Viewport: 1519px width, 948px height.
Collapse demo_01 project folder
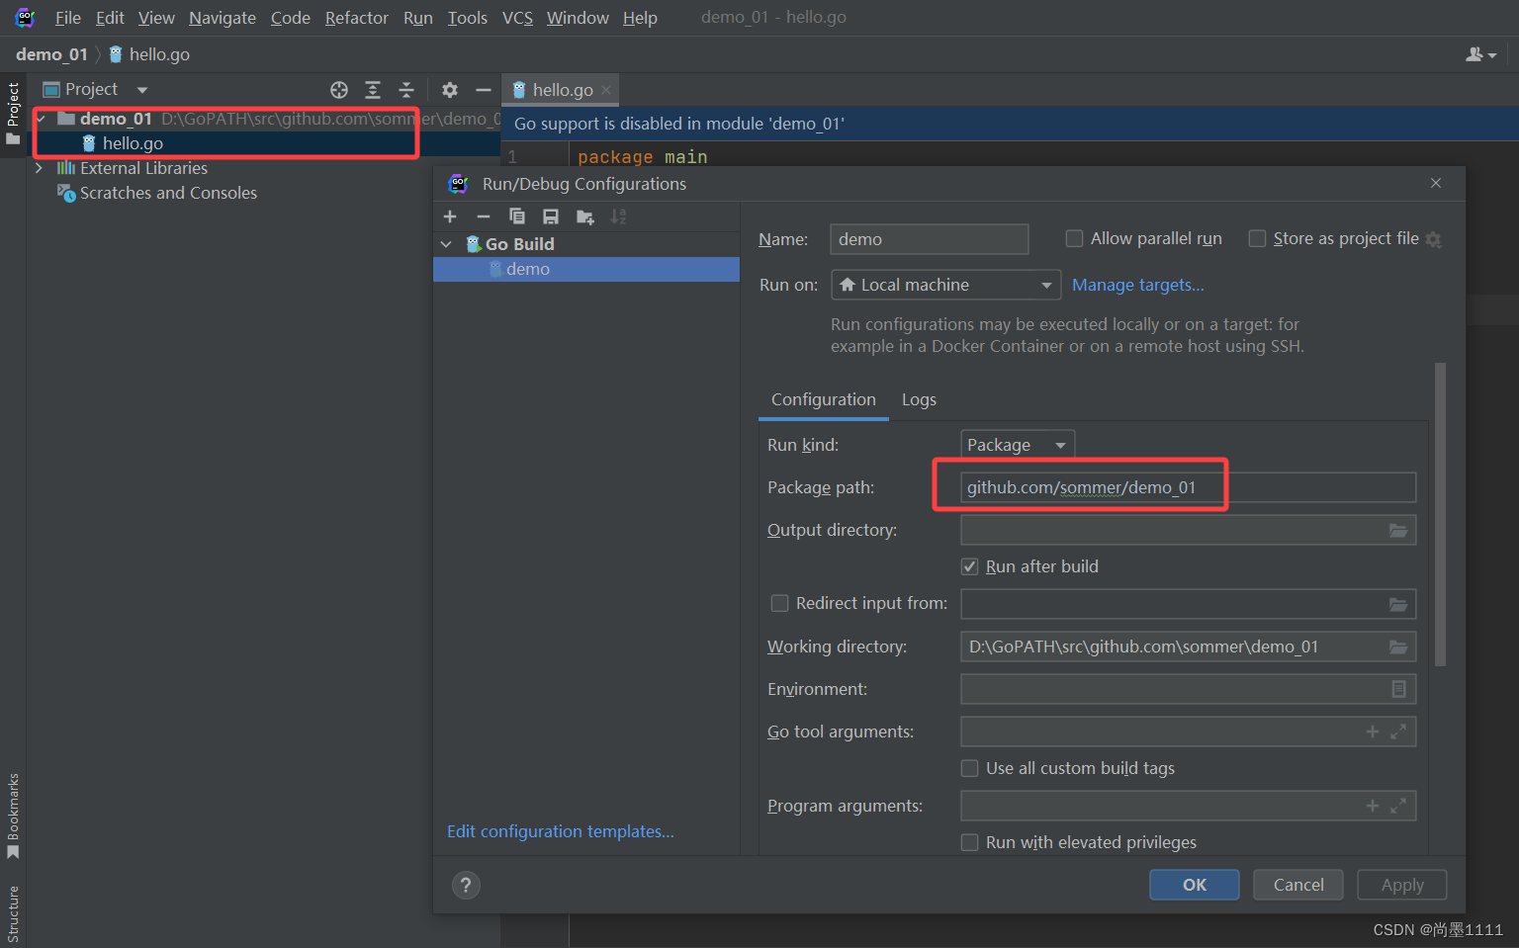pos(41,119)
